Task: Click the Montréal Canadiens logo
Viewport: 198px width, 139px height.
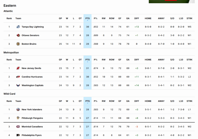Action: [18, 127]
